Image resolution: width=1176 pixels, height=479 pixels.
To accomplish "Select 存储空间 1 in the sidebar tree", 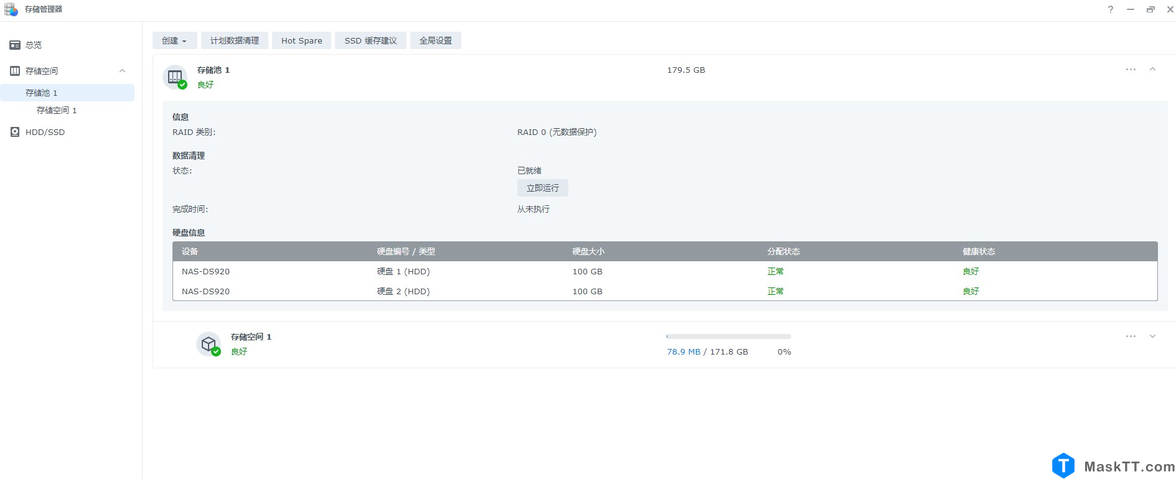I will click(x=57, y=110).
